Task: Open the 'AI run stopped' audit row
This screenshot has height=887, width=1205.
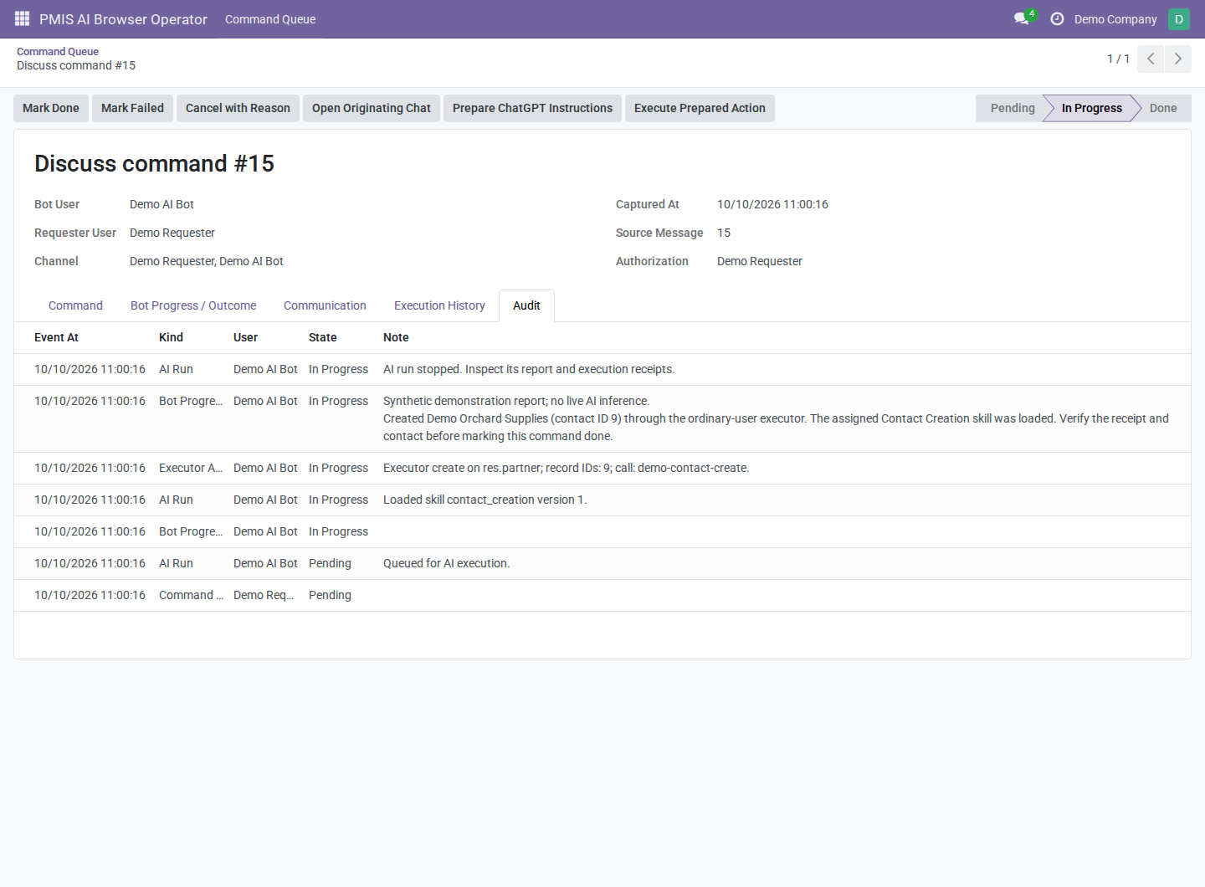Action: click(602, 369)
